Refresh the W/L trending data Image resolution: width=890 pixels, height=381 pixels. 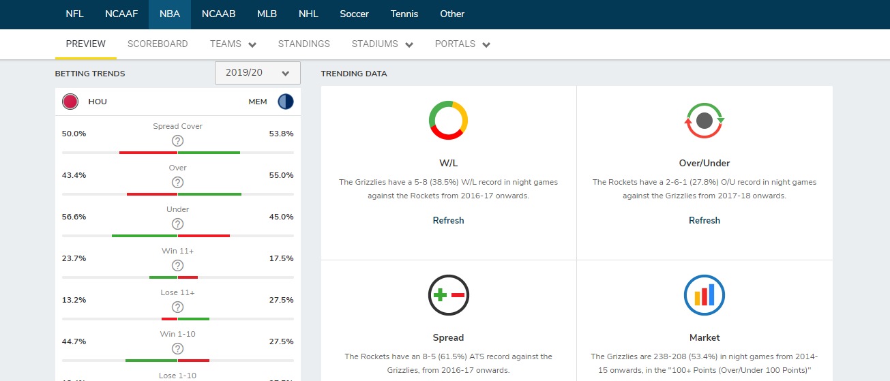(448, 221)
